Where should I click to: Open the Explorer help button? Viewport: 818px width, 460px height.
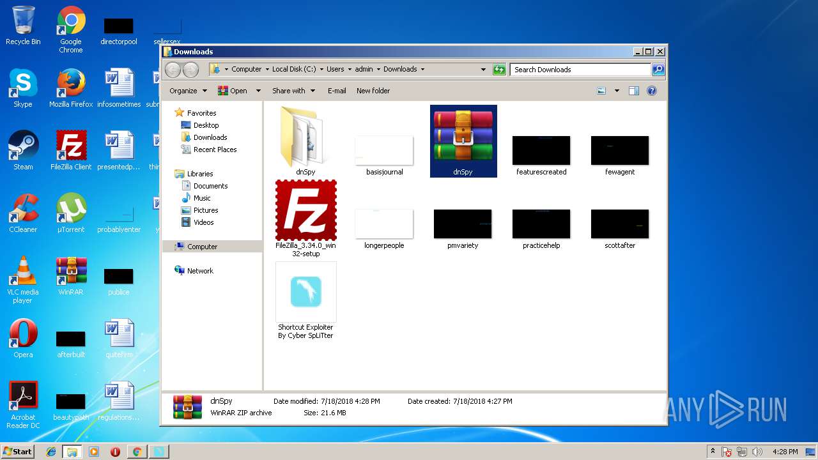click(x=652, y=91)
